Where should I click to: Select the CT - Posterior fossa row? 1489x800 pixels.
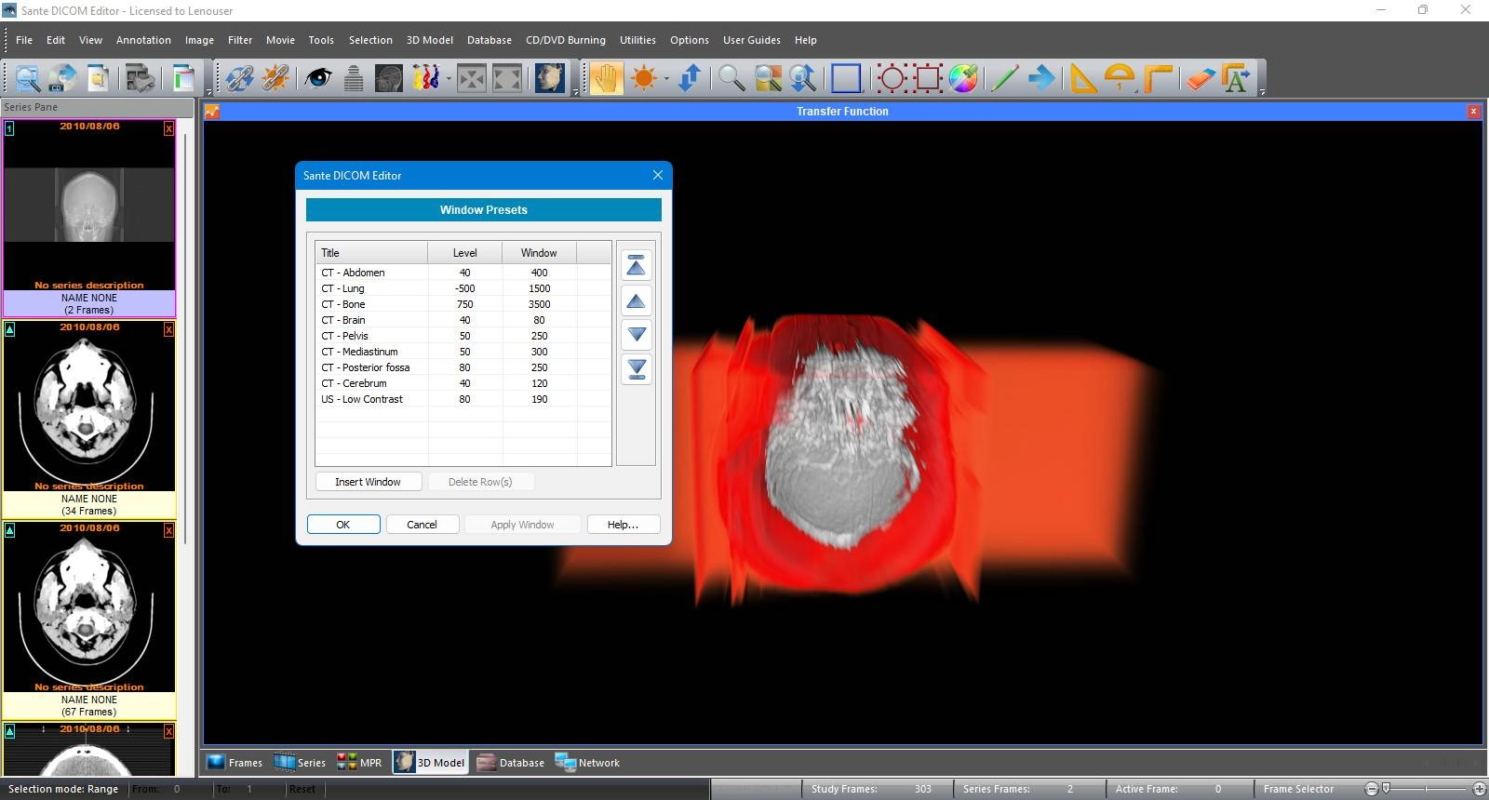pos(463,367)
